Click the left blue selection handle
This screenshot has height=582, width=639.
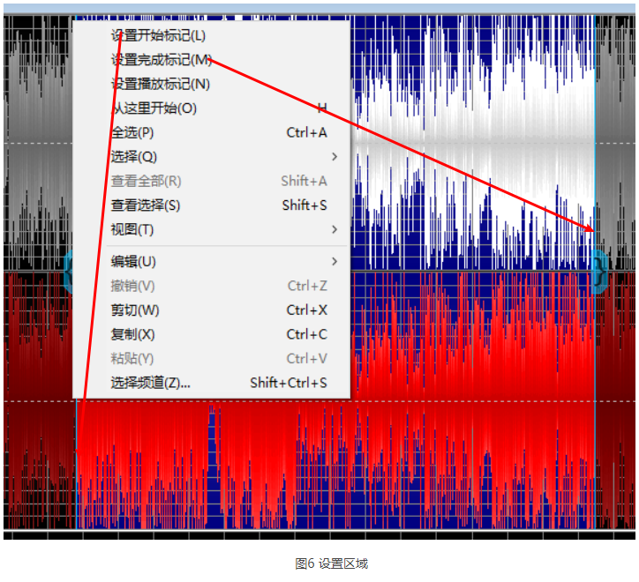[x=68, y=271]
